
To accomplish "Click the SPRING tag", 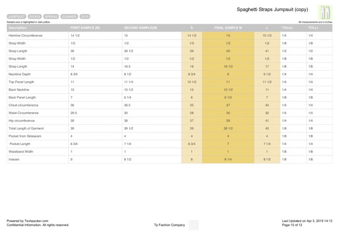I will coord(51,17).
